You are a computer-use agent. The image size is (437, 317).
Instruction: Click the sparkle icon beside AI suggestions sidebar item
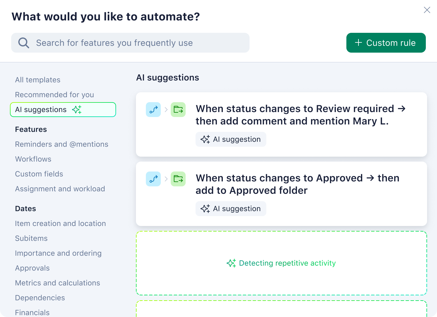coord(77,109)
